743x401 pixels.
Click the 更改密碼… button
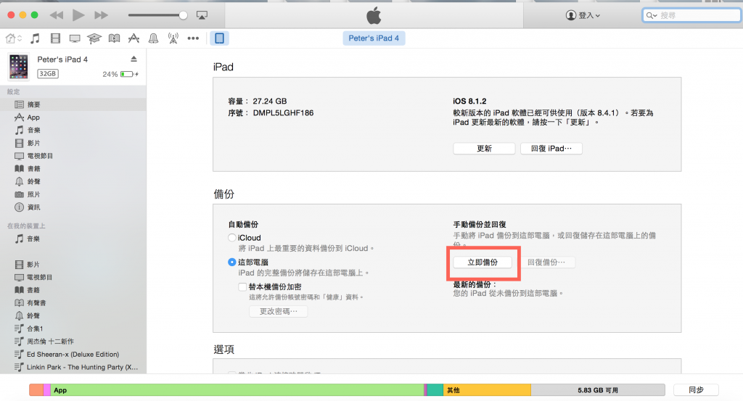pos(278,311)
